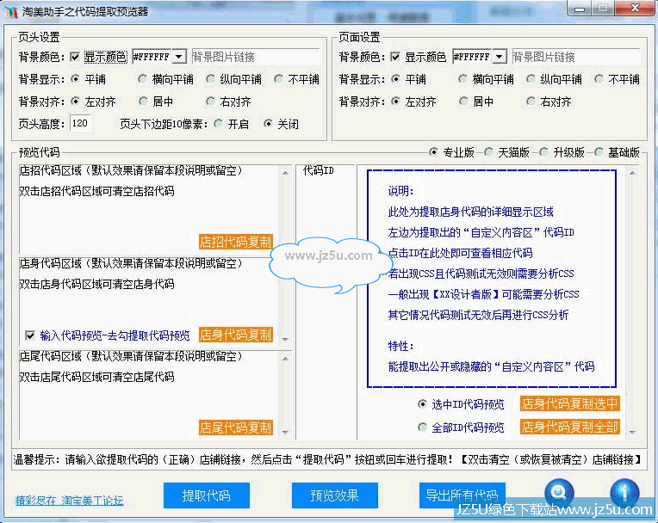Click the blue magnifier search icon
Image resolution: width=658 pixels, height=523 pixels.
[559, 493]
